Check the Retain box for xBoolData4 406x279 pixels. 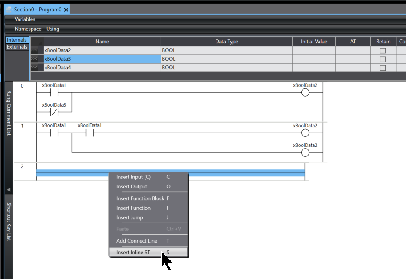382,68
